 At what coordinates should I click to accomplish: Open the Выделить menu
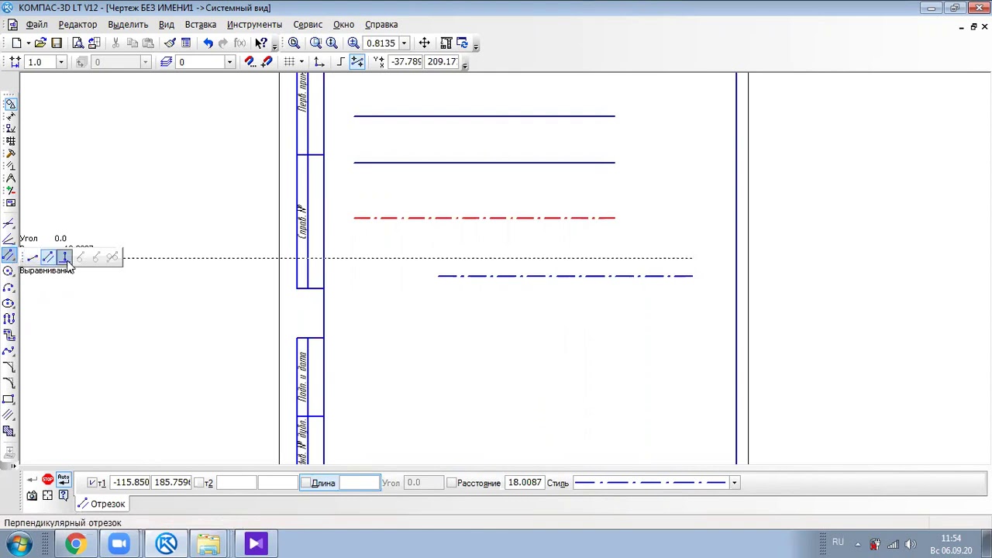coord(128,24)
